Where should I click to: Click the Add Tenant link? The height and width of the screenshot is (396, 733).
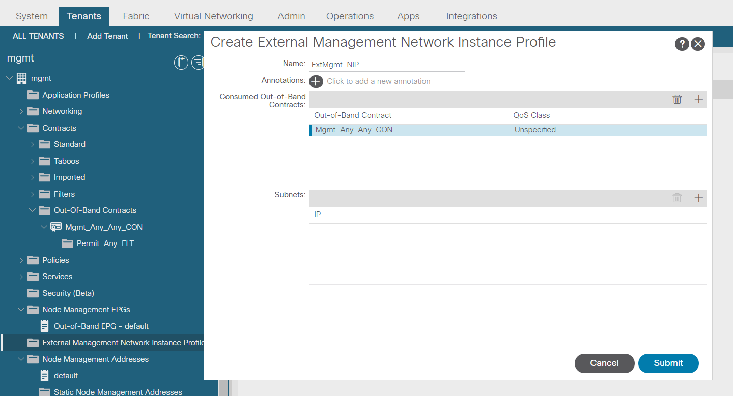[x=107, y=36]
